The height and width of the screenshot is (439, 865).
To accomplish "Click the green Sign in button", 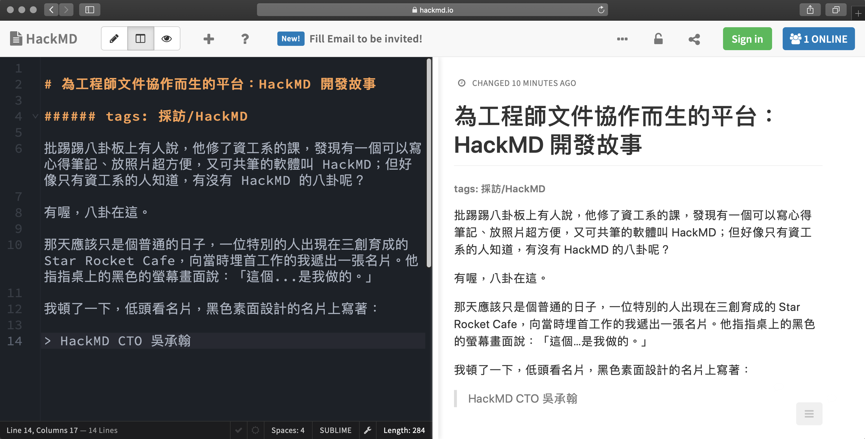I will (747, 39).
